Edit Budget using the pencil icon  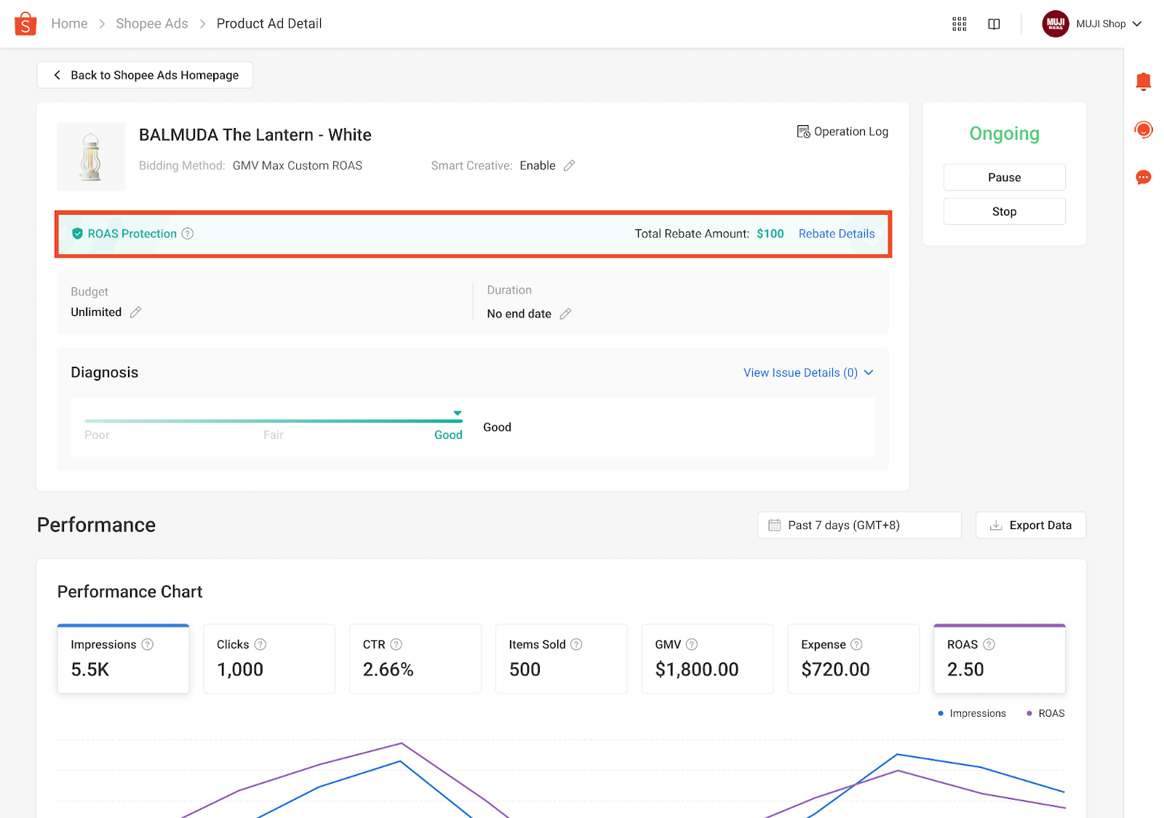coord(135,312)
